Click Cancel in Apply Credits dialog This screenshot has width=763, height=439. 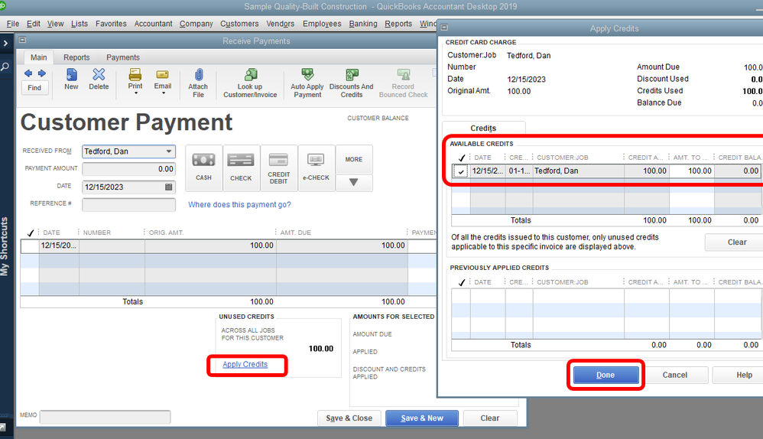(x=675, y=376)
